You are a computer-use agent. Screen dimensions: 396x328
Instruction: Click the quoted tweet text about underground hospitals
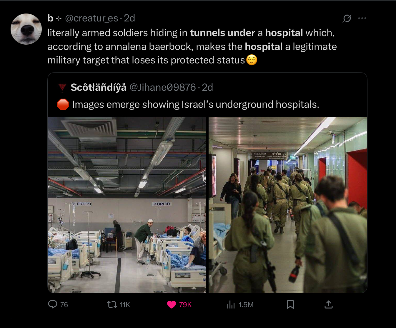coord(196,104)
